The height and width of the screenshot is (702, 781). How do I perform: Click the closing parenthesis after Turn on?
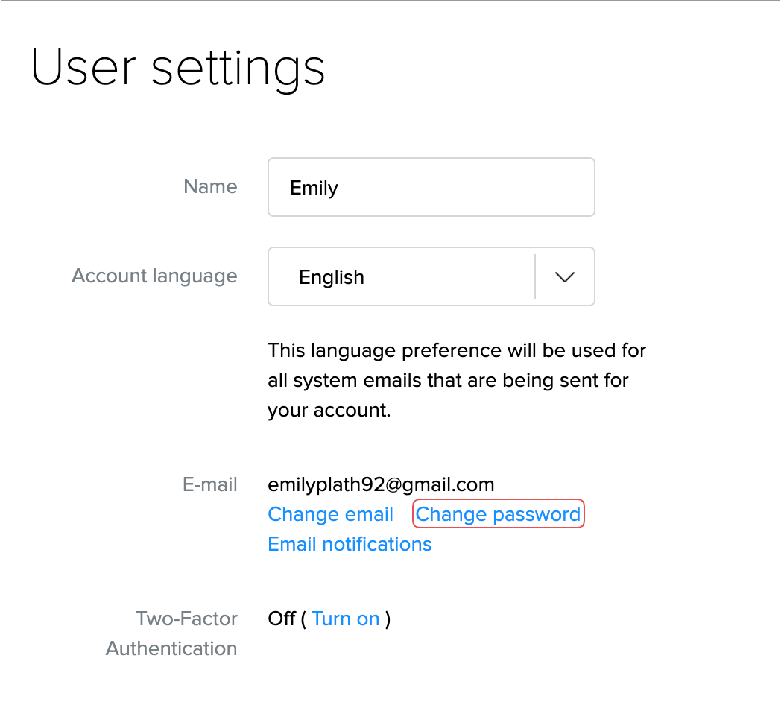(388, 619)
